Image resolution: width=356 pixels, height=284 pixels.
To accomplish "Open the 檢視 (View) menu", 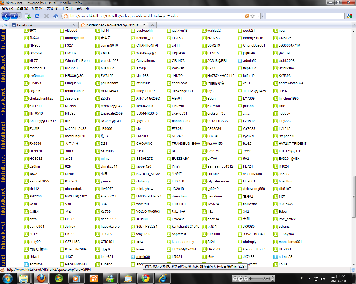I will (37, 9).
